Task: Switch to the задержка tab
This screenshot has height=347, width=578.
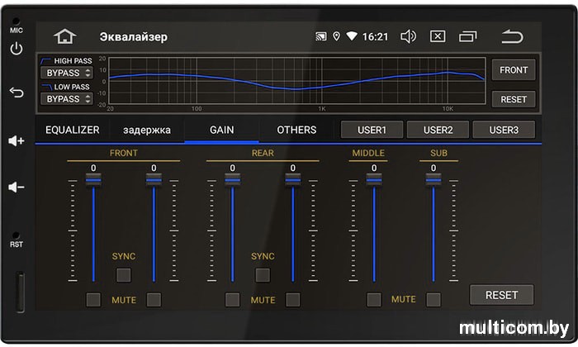Action: pyautogui.click(x=147, y=131)
